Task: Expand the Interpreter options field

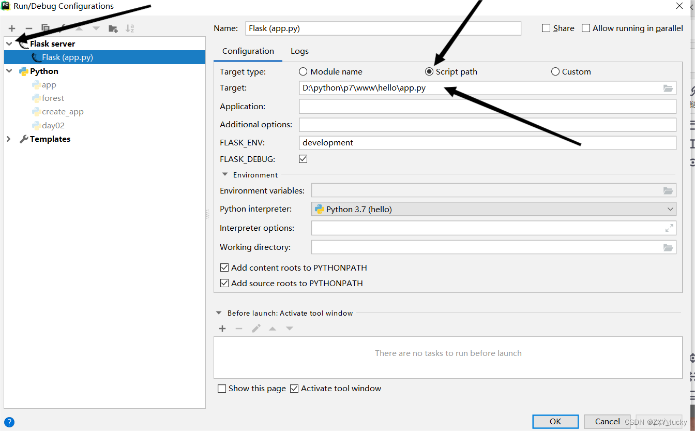Action: pos(669,228)
